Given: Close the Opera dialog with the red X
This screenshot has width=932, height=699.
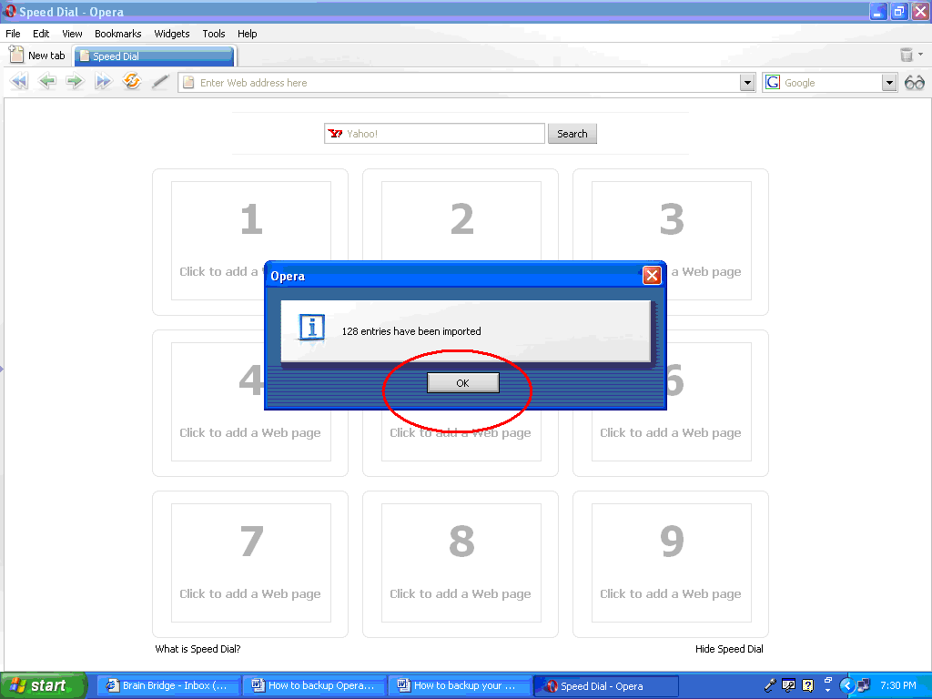Looking at the screenshot, I should [x=652, y=275].
